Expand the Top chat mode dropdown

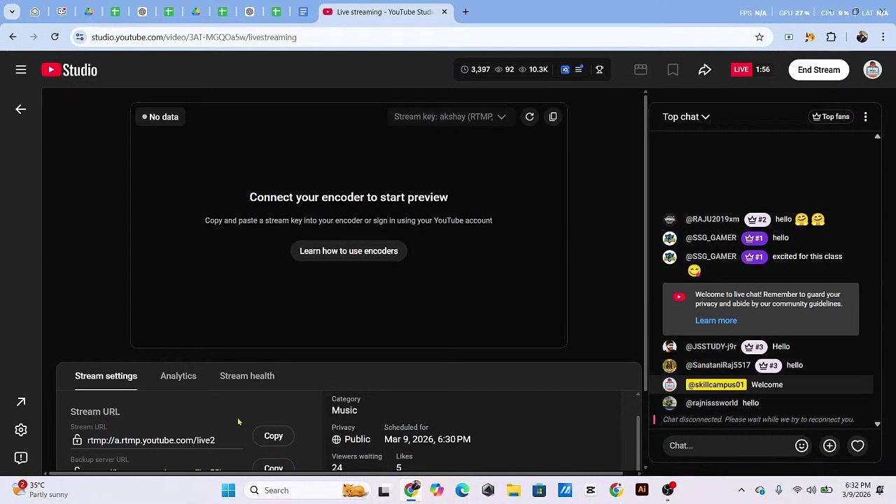point(686,117)
